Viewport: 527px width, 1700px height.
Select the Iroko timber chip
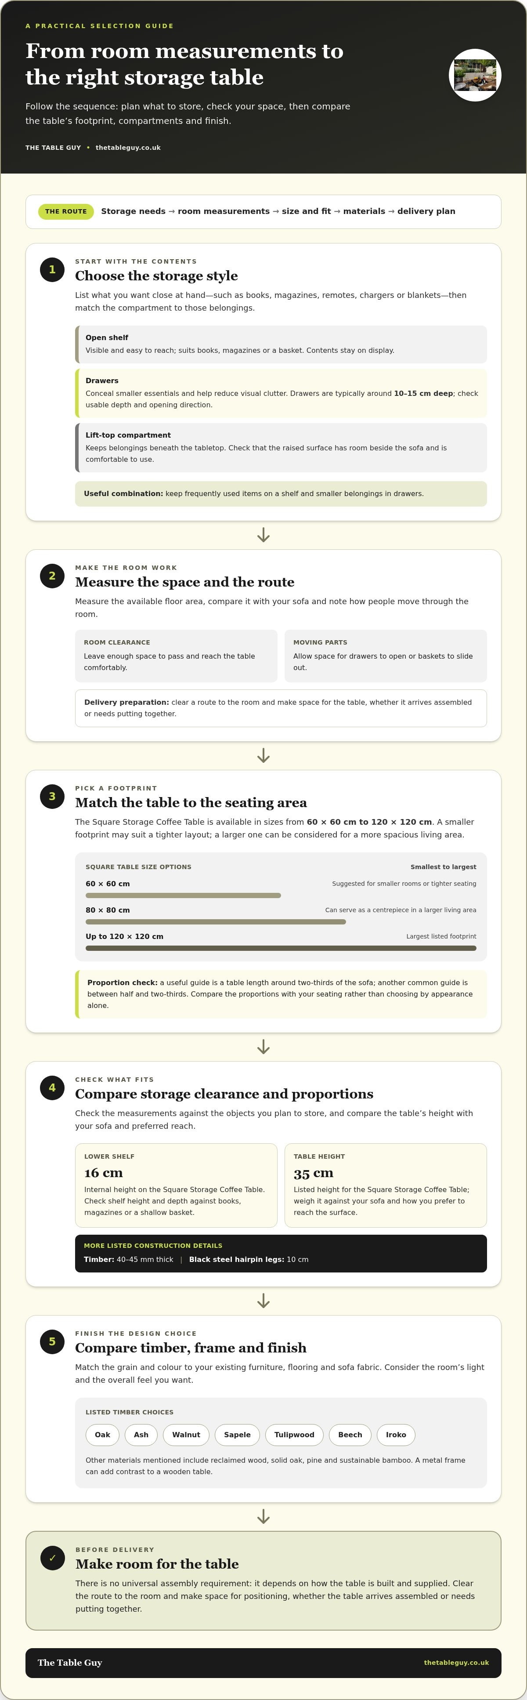point(396,1434)
